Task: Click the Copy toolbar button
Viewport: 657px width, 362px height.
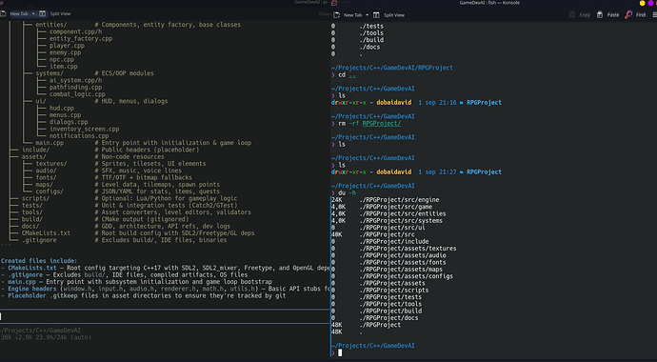Action: (580, 15)
